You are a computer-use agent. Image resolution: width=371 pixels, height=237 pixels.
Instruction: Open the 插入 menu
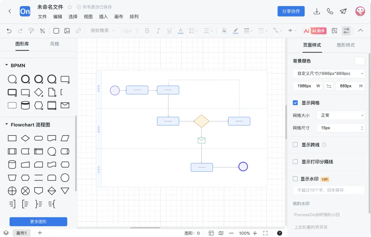[103, 17]
